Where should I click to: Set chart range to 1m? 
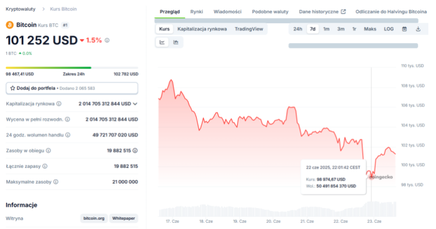327,29
